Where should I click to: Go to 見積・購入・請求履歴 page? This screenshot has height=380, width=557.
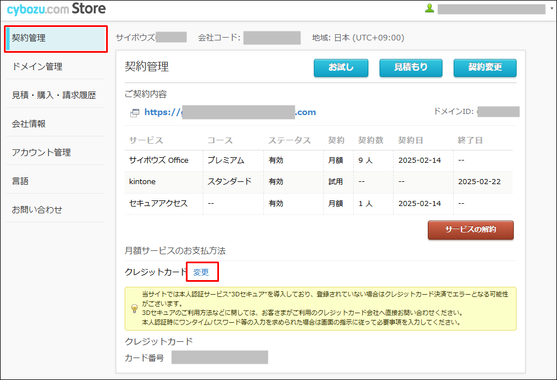point(55,95)
